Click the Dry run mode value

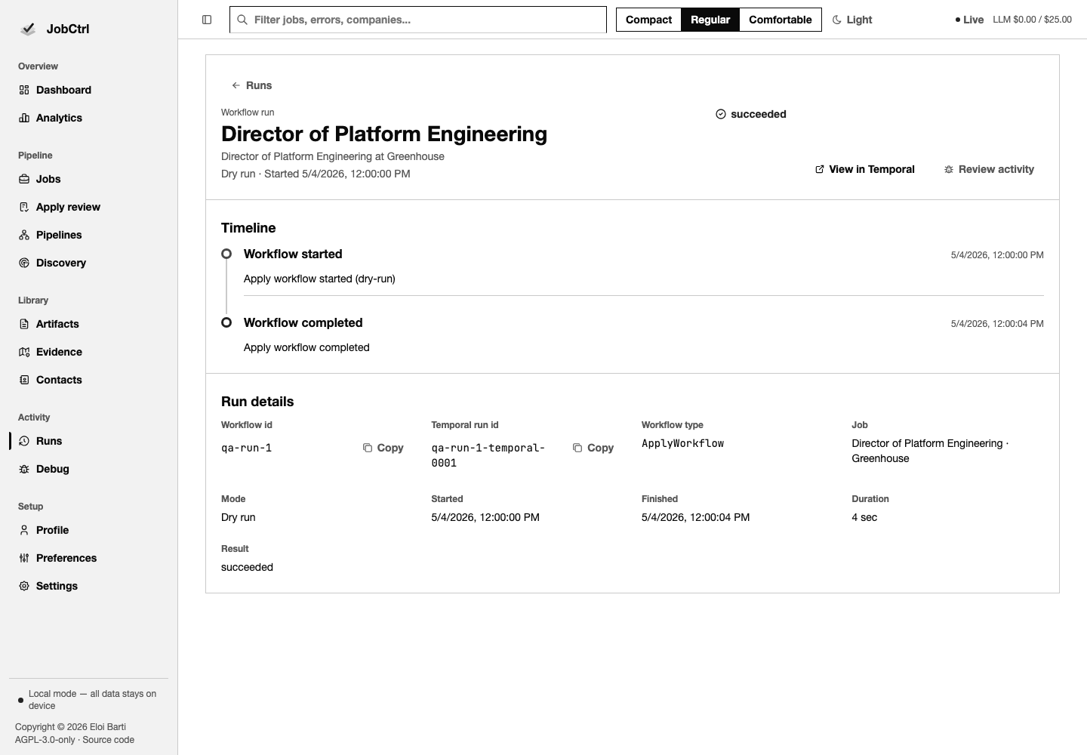click(x=238, y=517)
